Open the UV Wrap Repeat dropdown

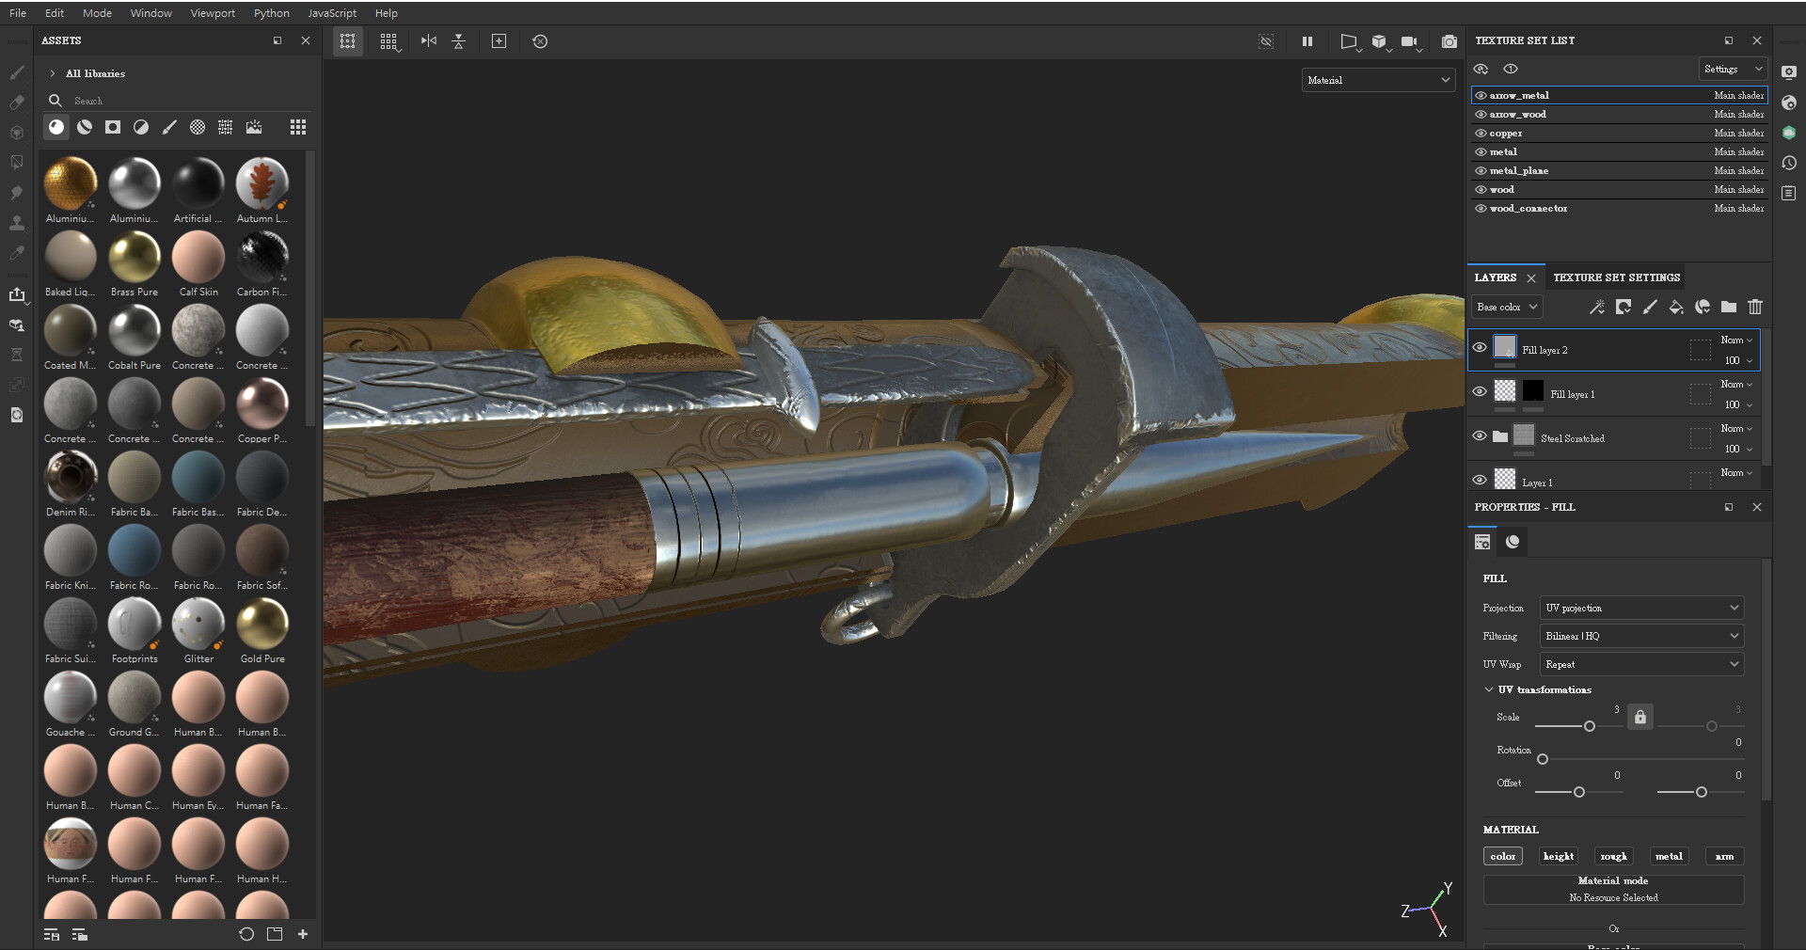(x=1640, y=664)
